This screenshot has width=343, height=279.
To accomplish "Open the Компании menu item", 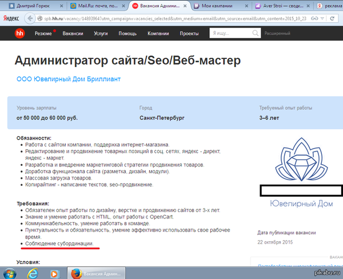I will click(x=158, y=34).
